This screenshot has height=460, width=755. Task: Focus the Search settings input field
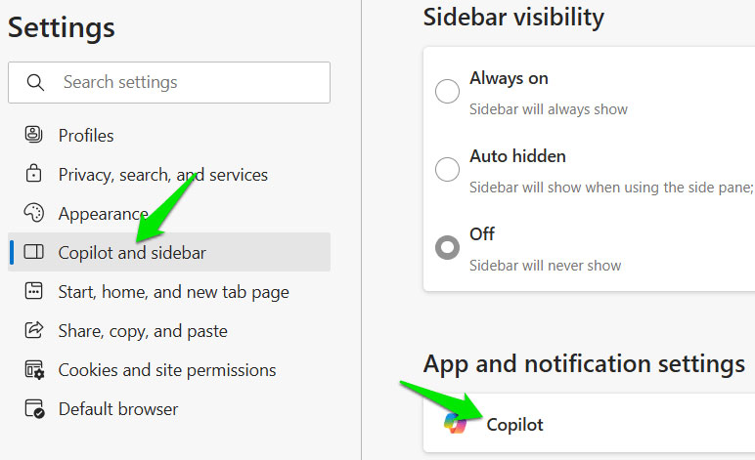pos(186,82)
